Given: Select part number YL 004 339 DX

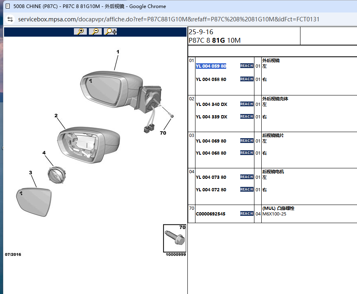Looking at the screenshot, I should click(x=211, y=117).
